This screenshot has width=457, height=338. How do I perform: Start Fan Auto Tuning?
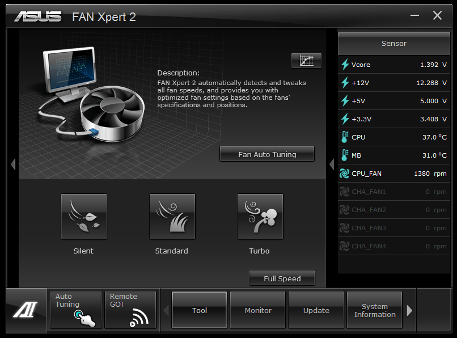(266, 154)
